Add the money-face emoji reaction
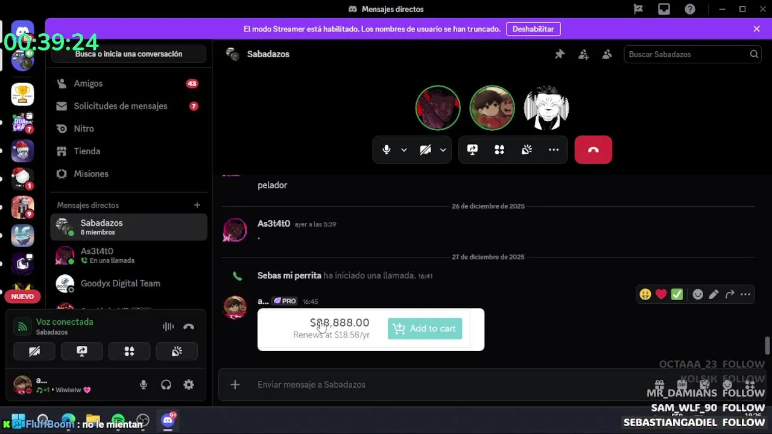This screenshot has height=434, width=772. 645,294
